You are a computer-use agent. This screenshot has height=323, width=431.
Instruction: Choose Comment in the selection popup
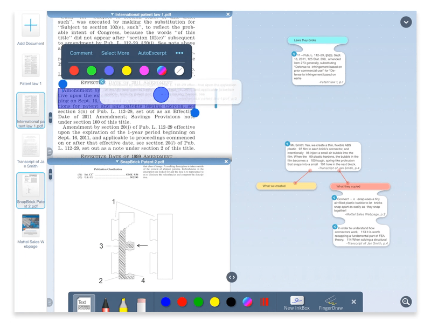tap(81, 53)
